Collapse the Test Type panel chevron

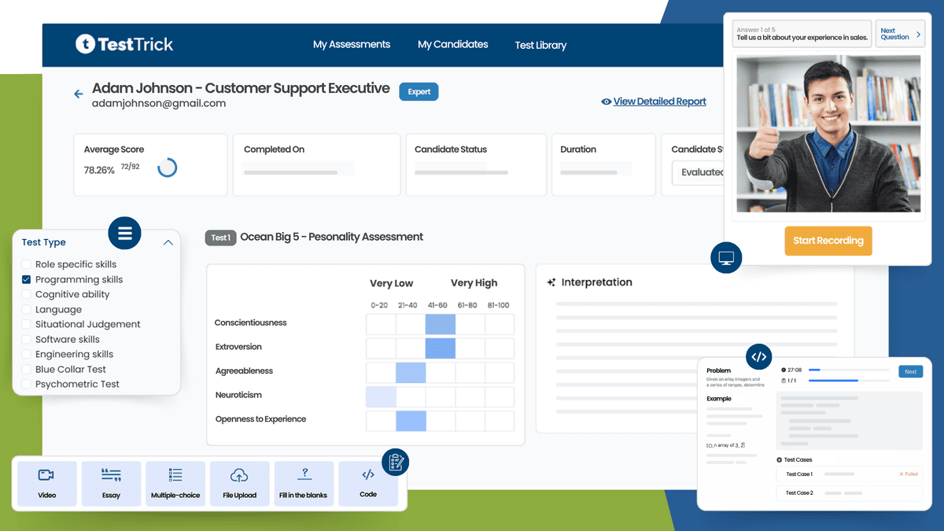[x=168, y=242]
